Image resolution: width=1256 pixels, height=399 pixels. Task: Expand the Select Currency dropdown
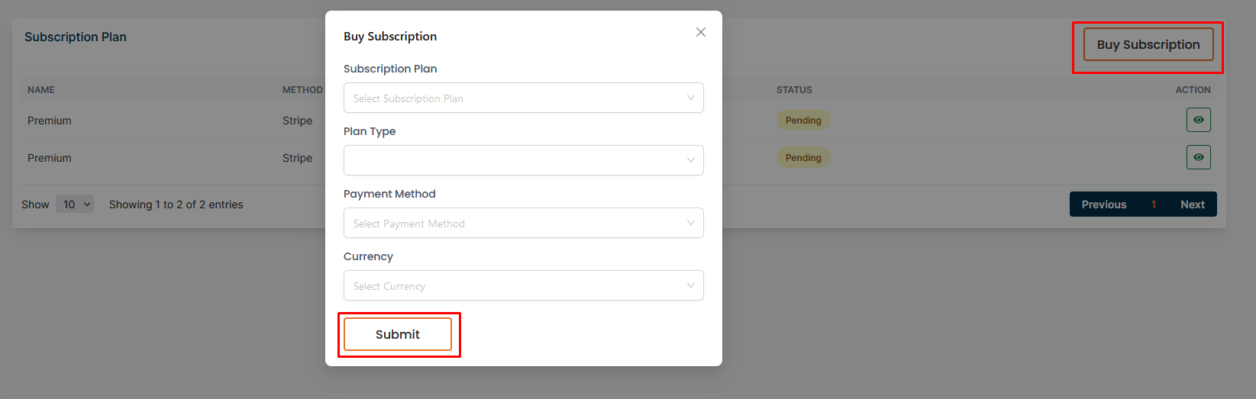click(523, 286)
